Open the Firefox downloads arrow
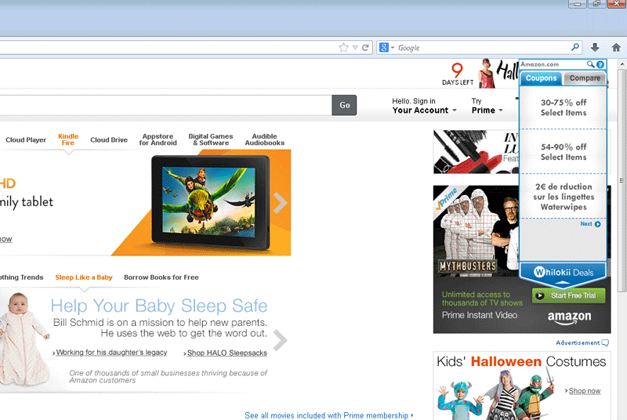 pyautogui.click(x=596, y=48)
